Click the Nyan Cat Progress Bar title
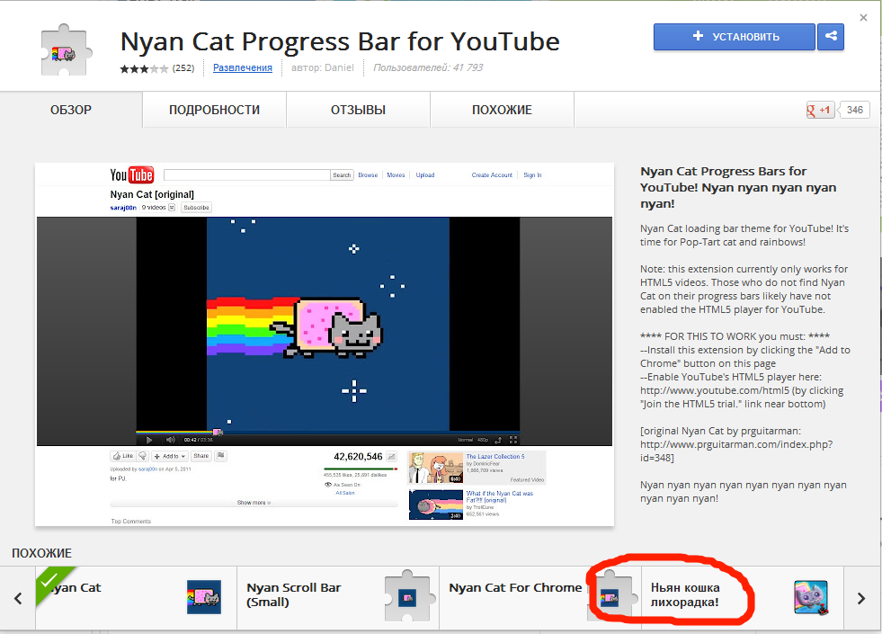Image resolution: width=882 pixels, height=634 pixels. (x=341, y=41)
